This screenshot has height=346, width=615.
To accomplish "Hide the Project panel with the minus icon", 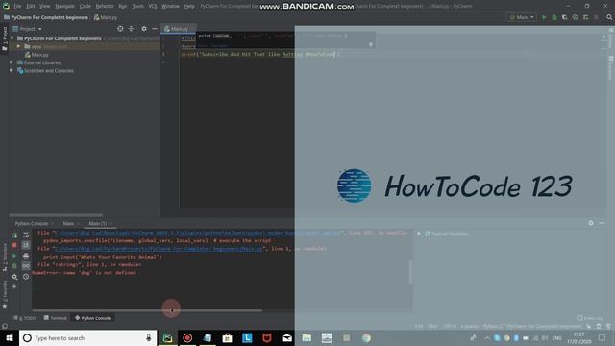I will tap(155, 29).
